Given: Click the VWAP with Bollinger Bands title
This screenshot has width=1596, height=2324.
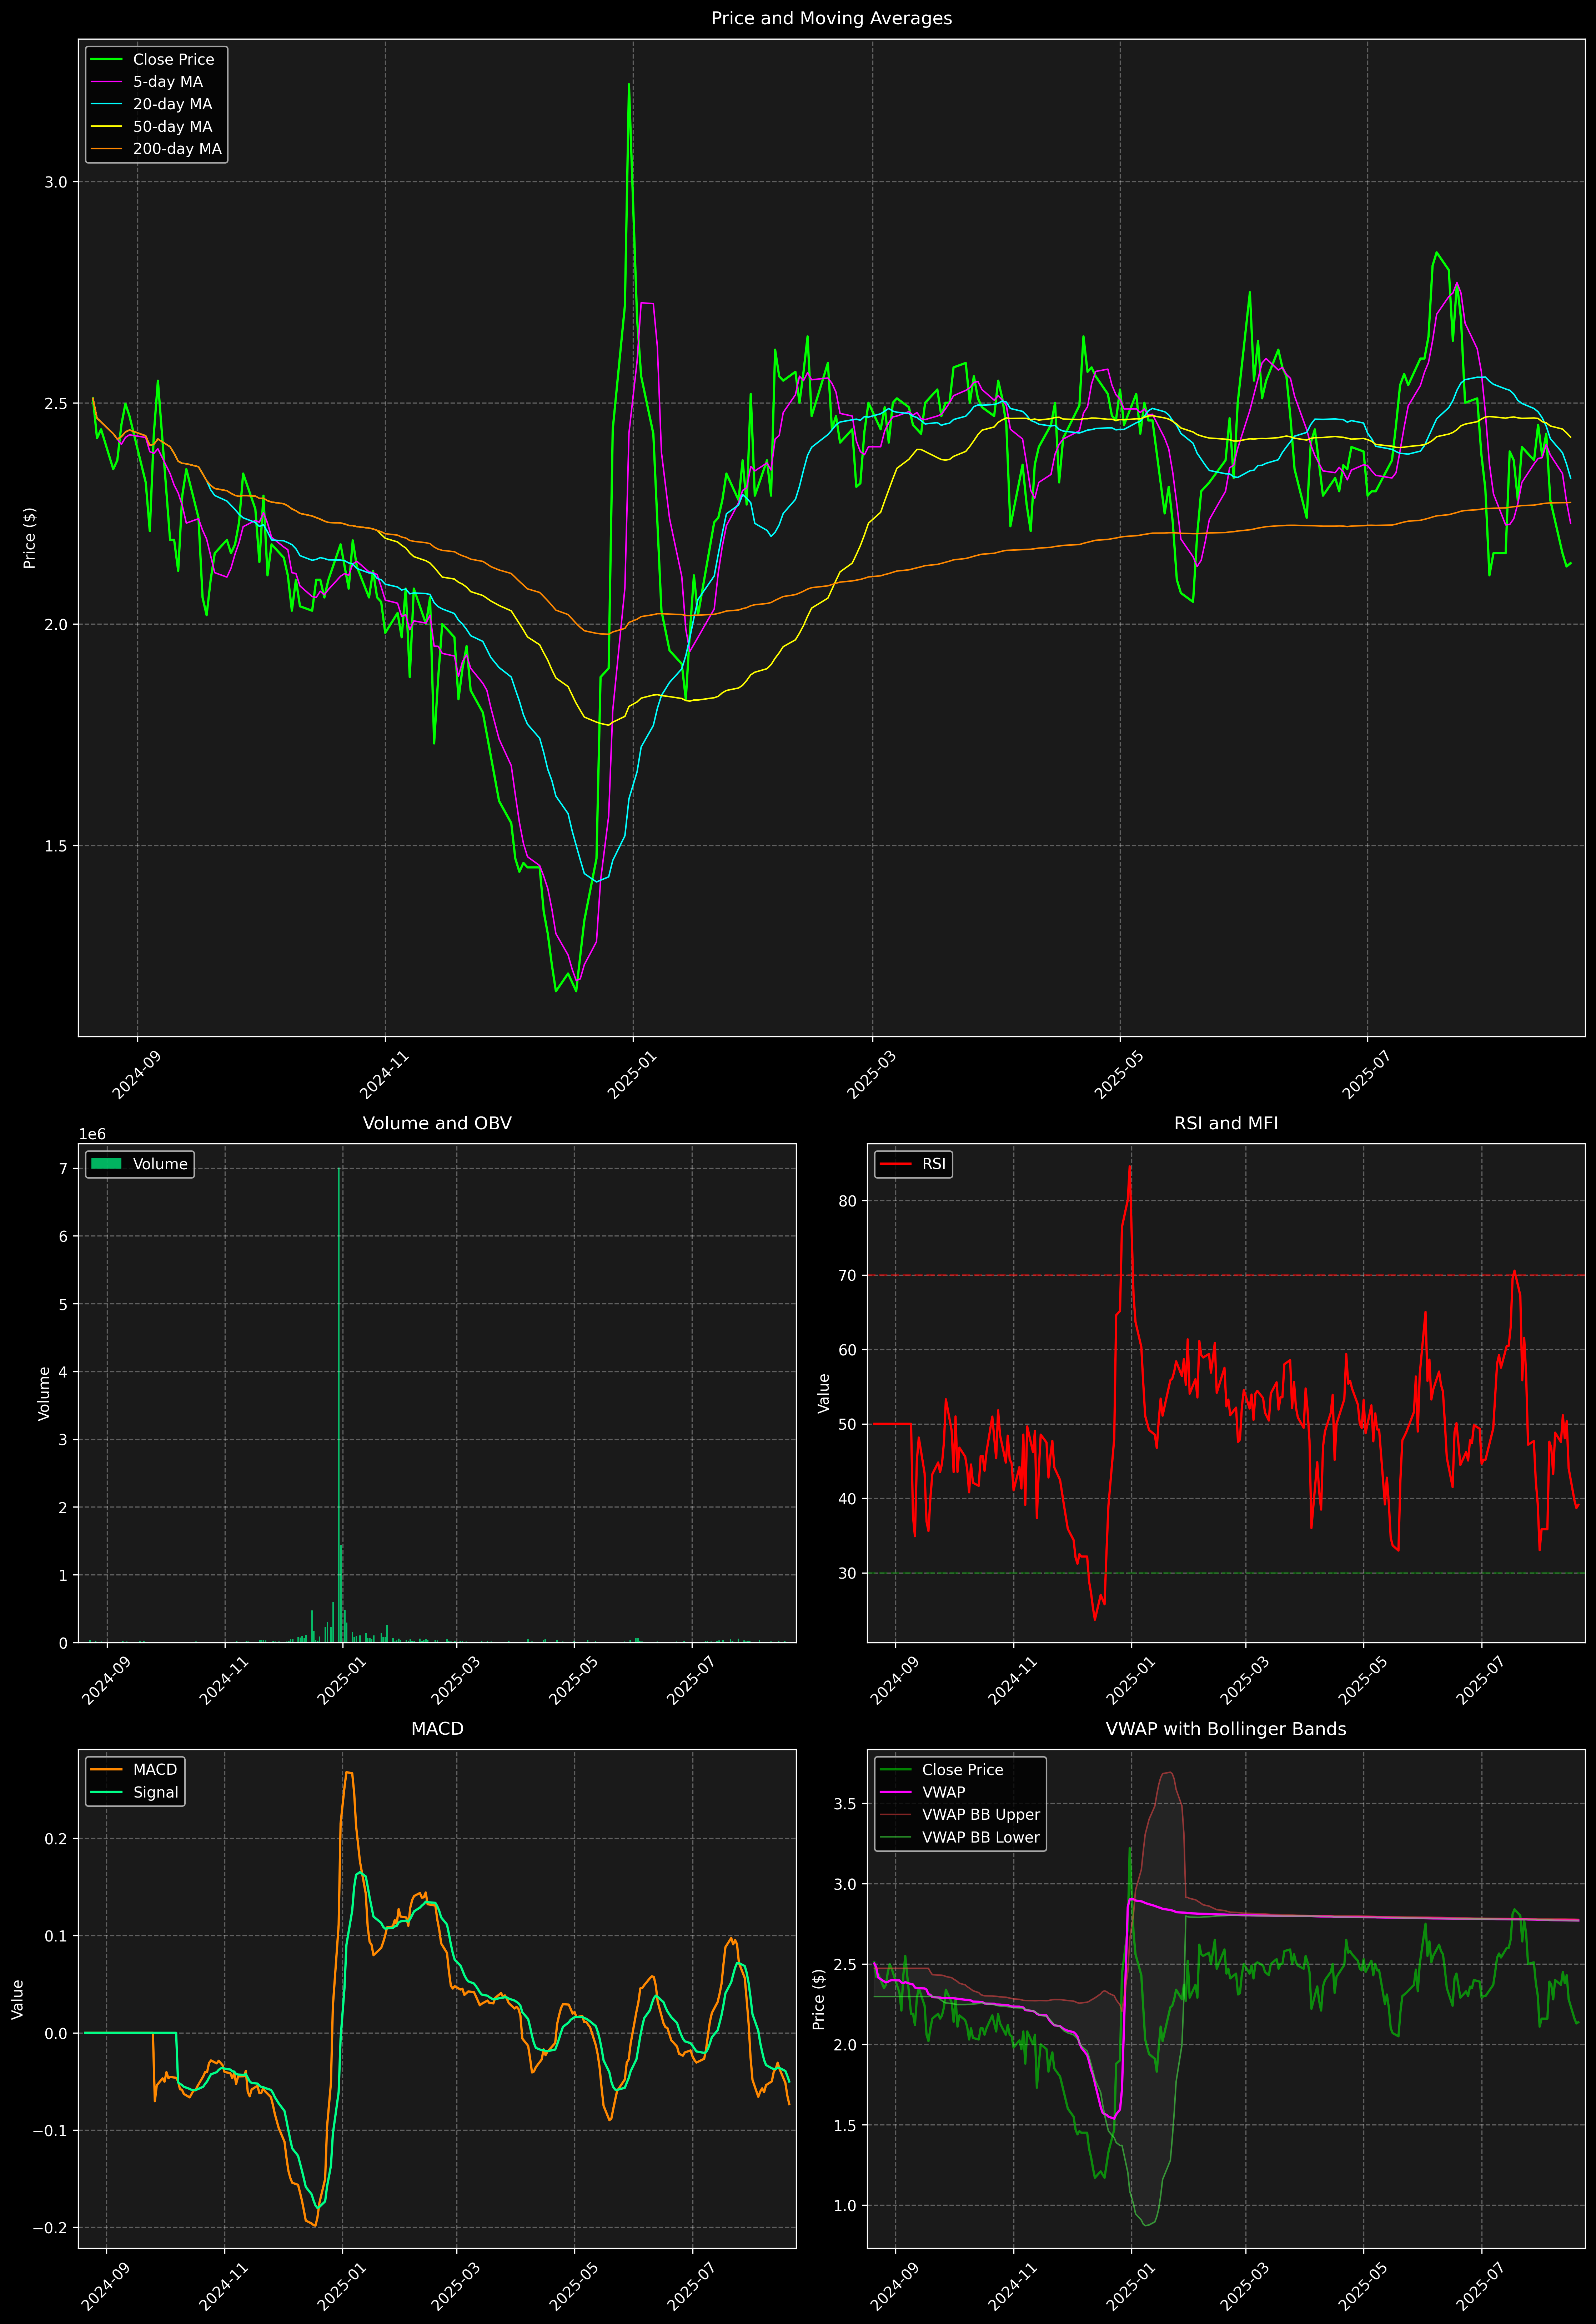Looking at the screenshot, I should [x=1226, y=1729].
